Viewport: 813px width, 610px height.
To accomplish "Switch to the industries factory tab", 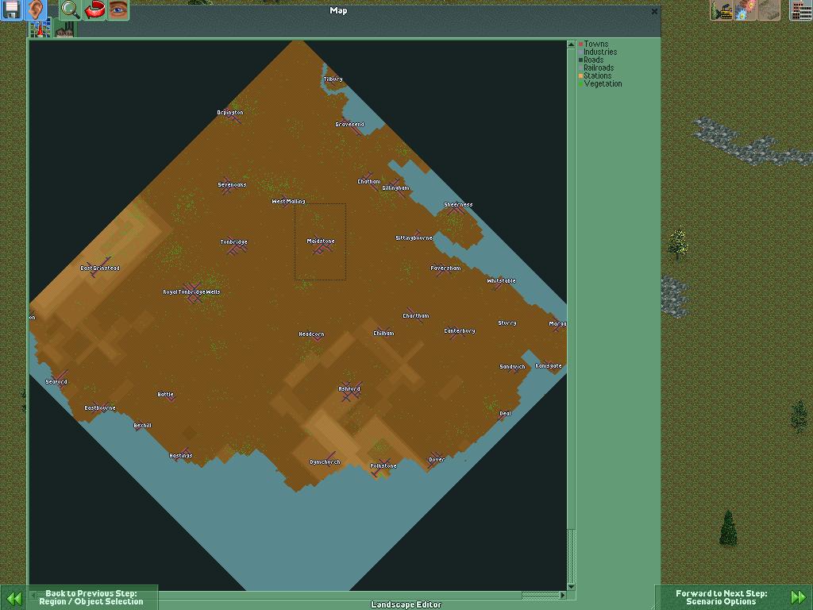I will tap(64, 29).
